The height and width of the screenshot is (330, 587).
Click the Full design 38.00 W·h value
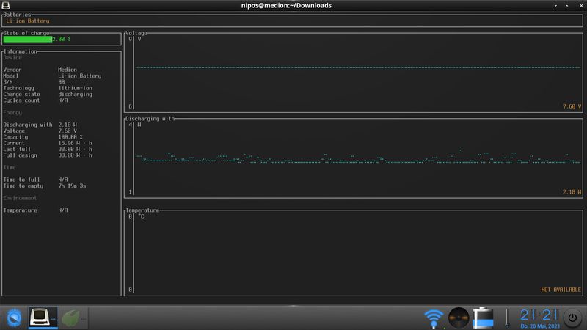pyautogui.click(x=75, y=155)
